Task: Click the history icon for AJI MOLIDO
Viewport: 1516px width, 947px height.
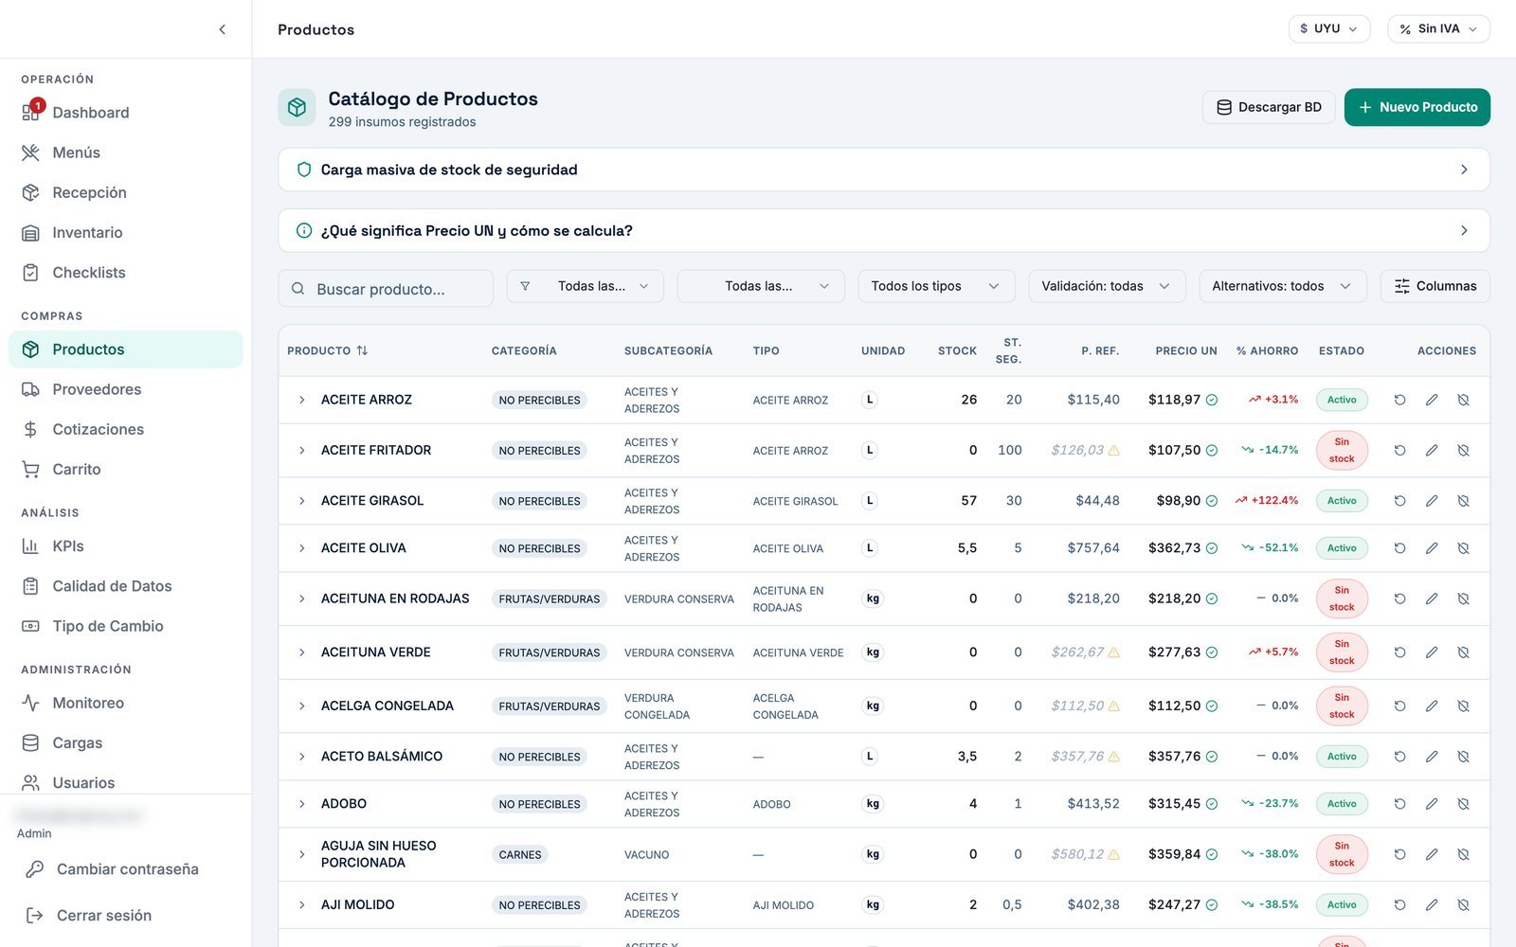Action: 1399,904
